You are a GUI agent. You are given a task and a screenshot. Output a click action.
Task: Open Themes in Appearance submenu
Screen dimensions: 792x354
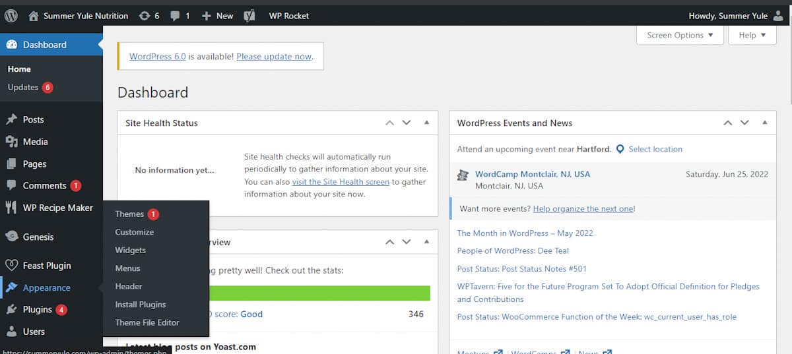[x=129, y=214]
